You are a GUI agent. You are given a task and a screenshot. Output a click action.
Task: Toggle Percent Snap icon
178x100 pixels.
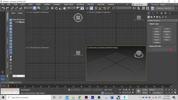pyautogui.click(x=105, y=8)
